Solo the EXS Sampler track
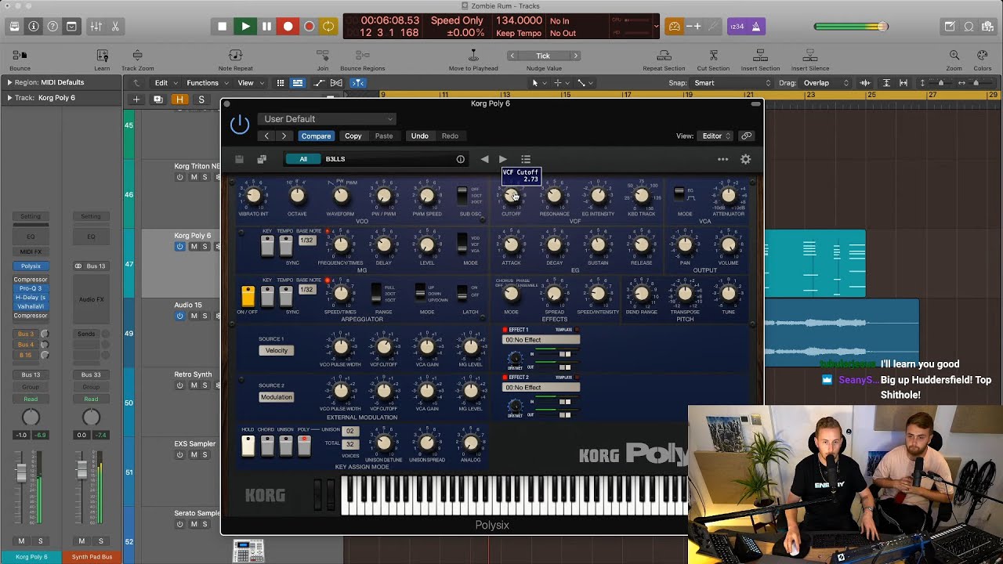Image resolution: width=1003 pixels, height=564 pixels. tap(205, 455)
